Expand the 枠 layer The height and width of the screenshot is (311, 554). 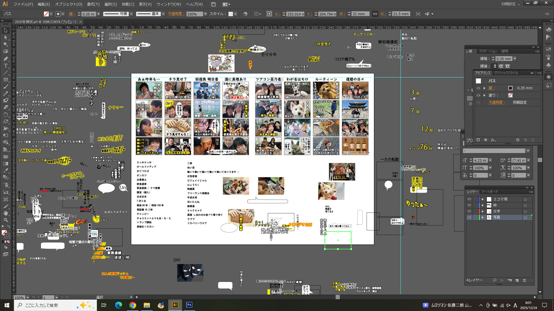tap(482, 205)
